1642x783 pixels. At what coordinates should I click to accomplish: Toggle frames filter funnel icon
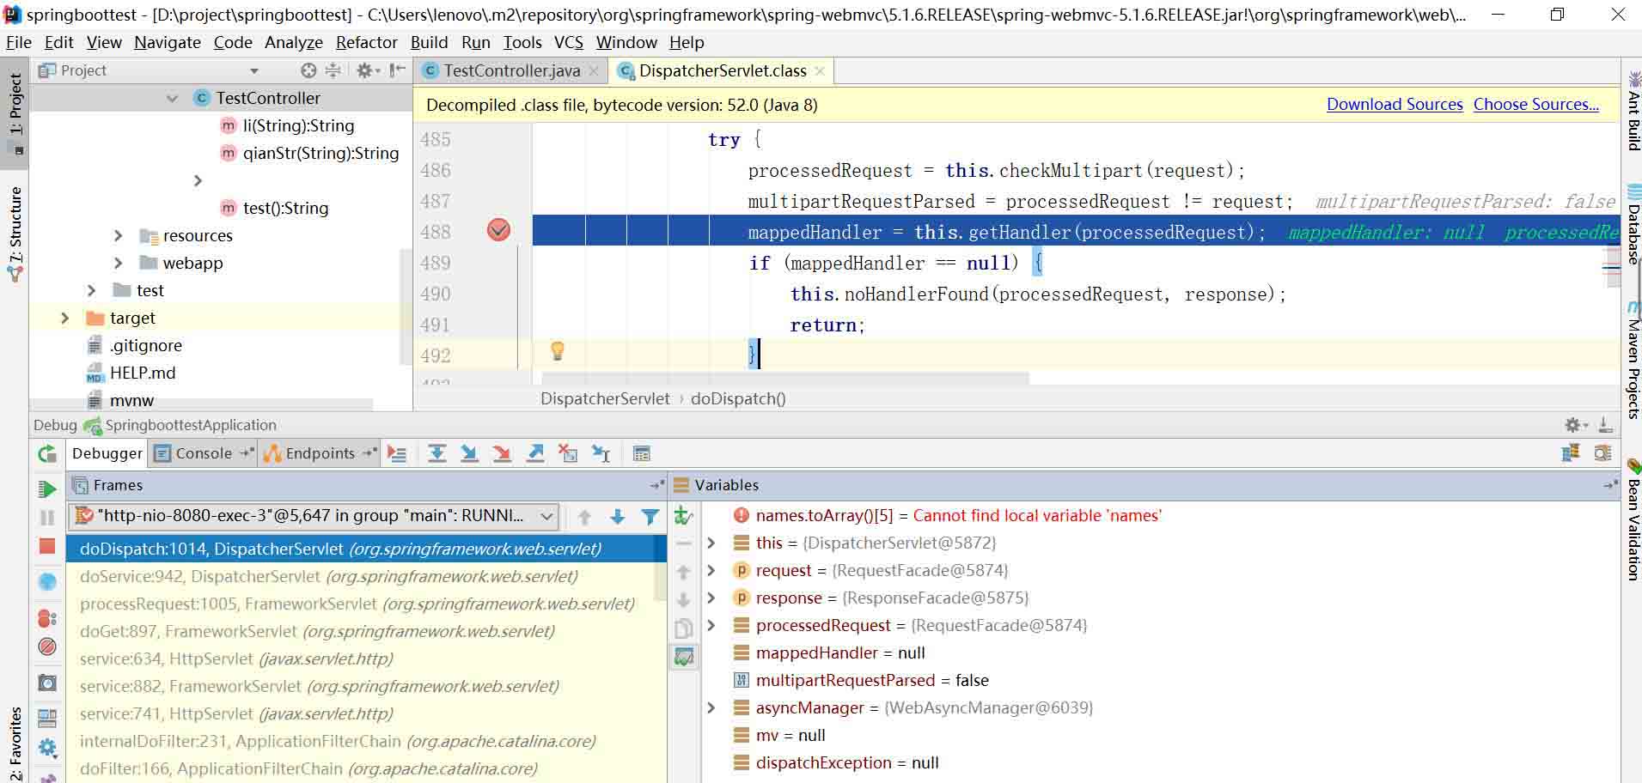[x=650, y=516]
